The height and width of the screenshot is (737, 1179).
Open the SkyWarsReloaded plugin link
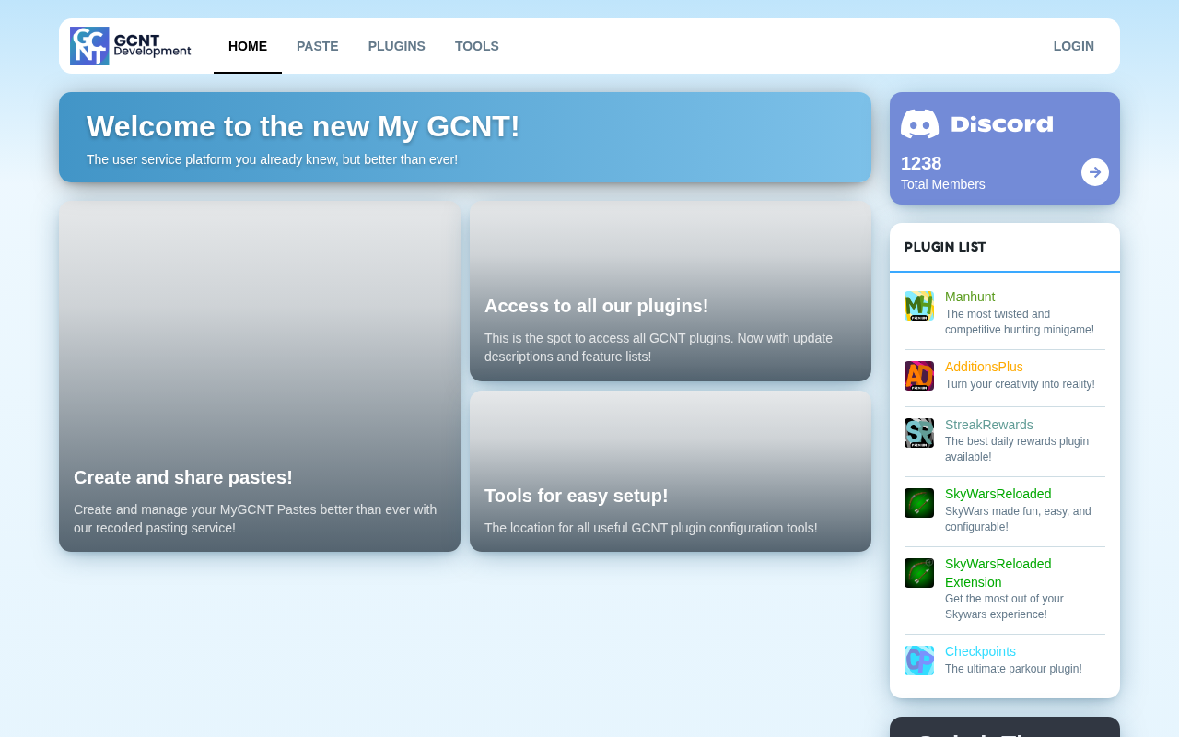pos(998,494)
